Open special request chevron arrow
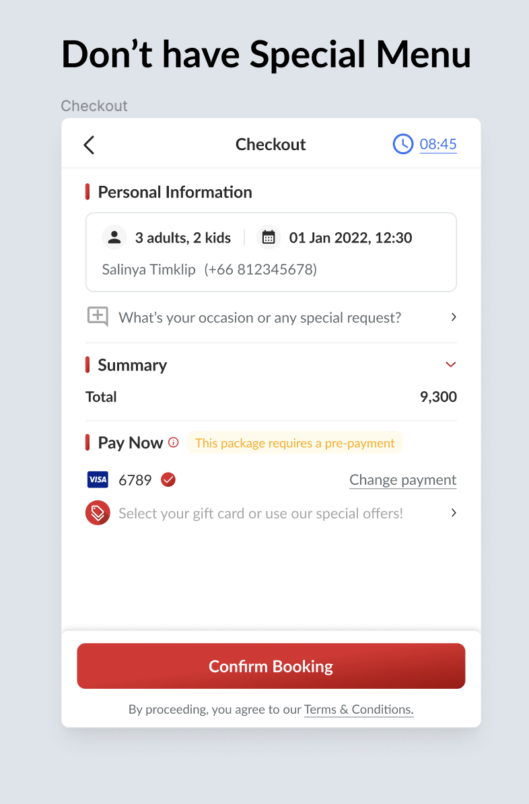The width and height of the screenshot is (529, 804). click(x=454, y=316)
